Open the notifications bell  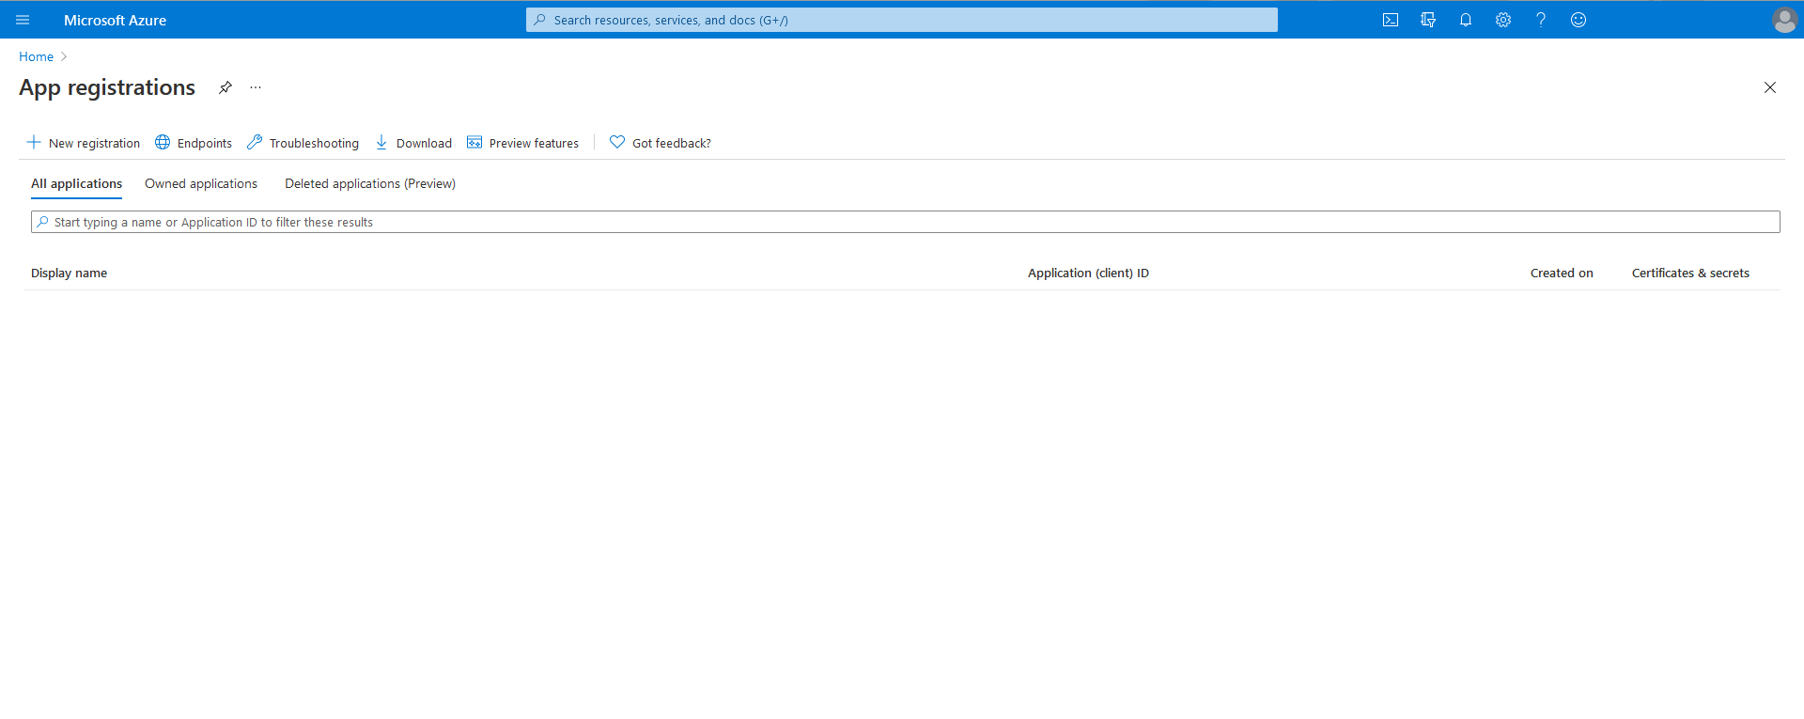(x=1466, y=20)
